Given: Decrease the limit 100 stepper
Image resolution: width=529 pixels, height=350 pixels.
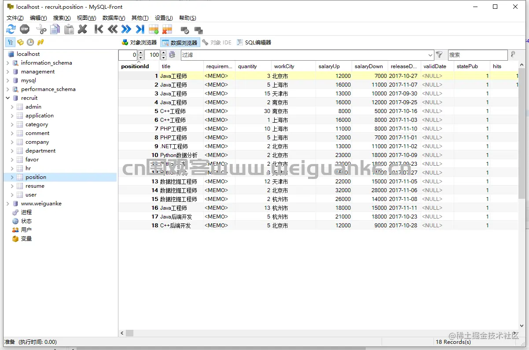Looking at the screenshot, I should click(163, 58).
